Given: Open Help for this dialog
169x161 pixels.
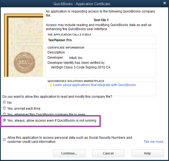Looking at the screenshot, I should click(148, 153).
